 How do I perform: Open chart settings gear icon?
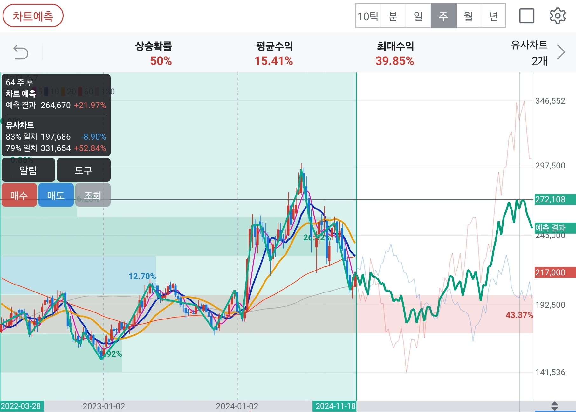tap(558, 16)
